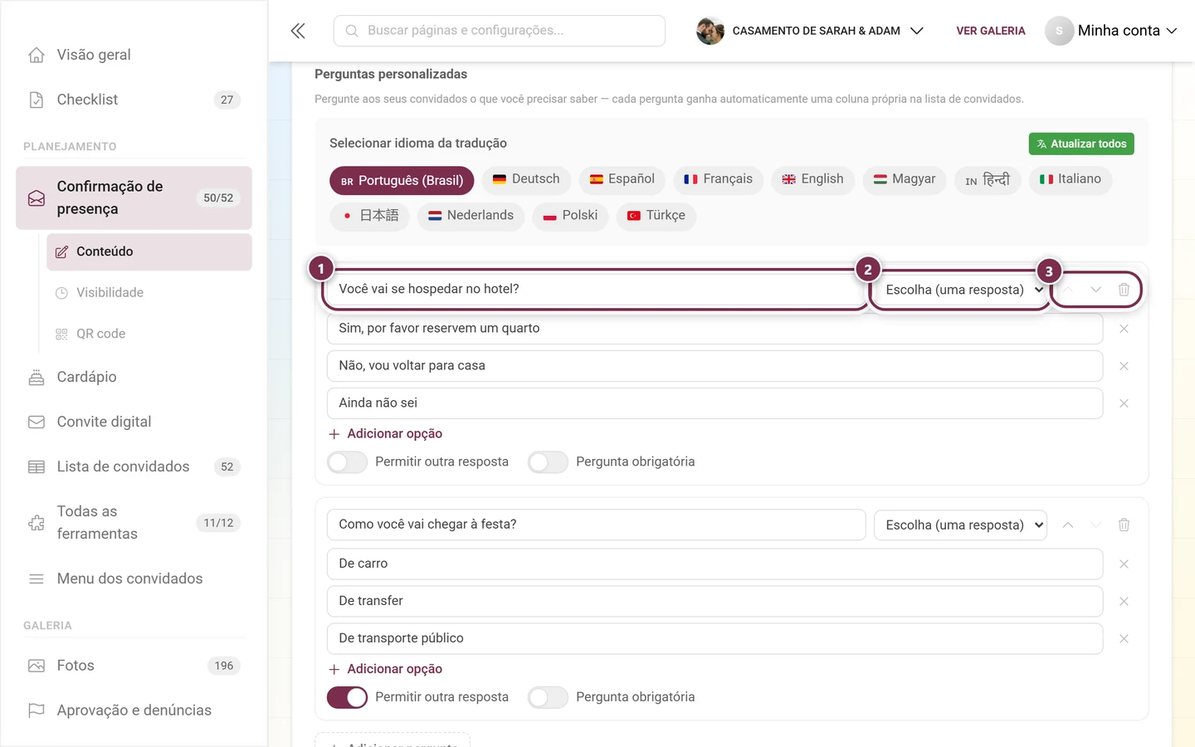1195x747 pixels.
Task: Delete the 'Como você vai chegar' question
Action: coord(1124,525)
